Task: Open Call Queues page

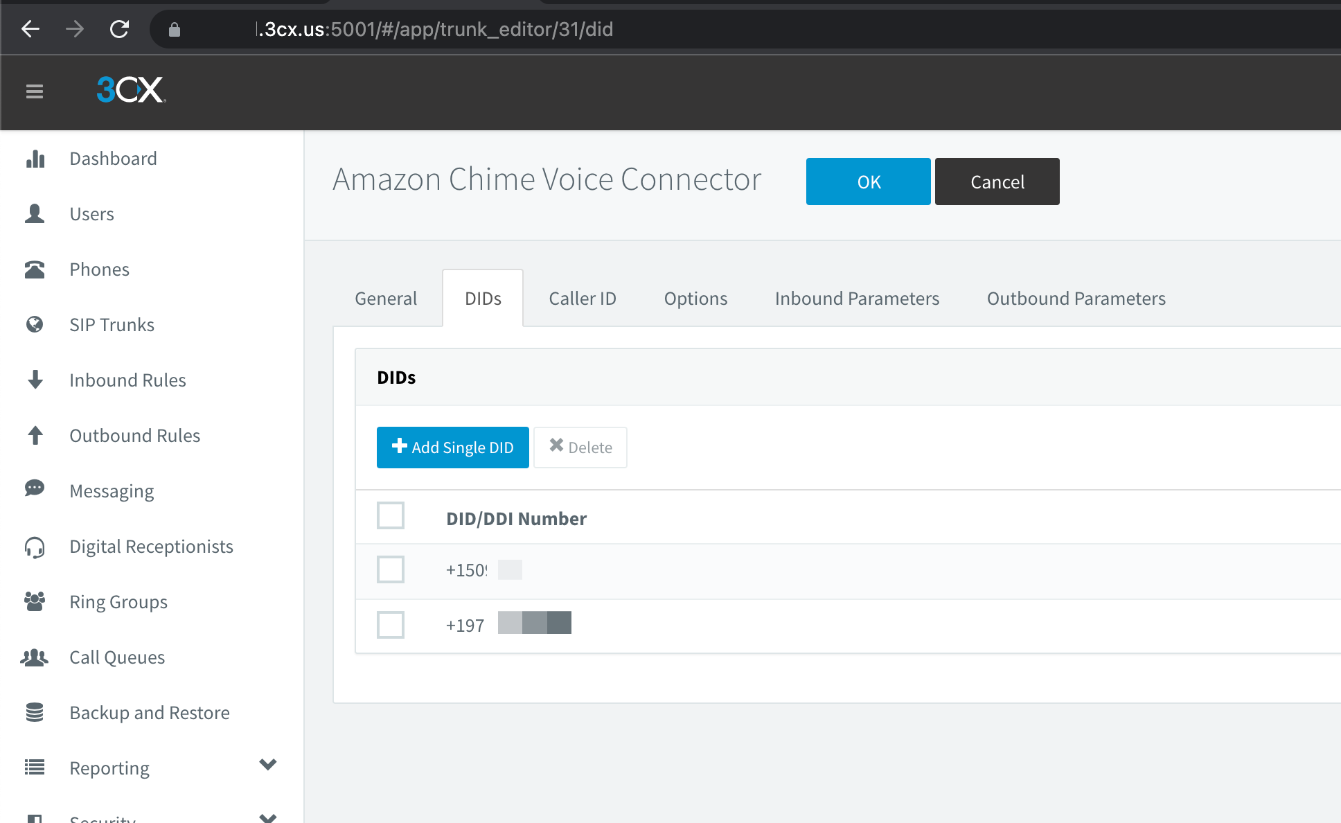Action: (x=117, y=657)
